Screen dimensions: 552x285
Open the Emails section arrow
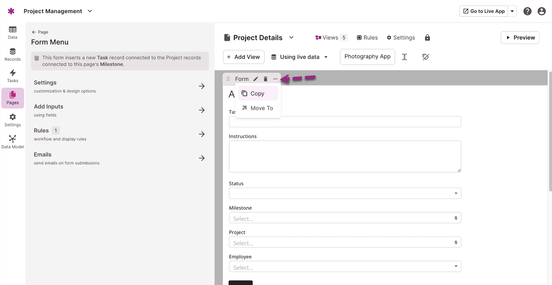(x=202, y=158)
